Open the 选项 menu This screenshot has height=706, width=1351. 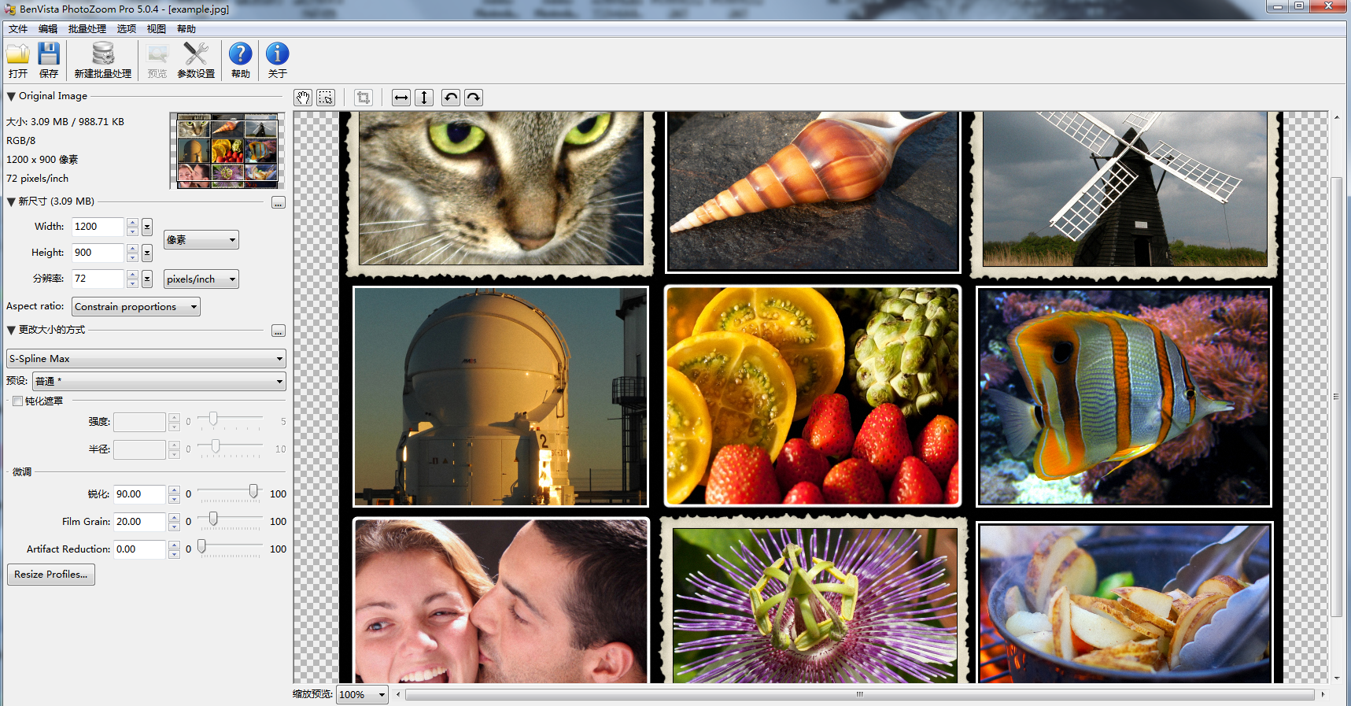[127, 29]
